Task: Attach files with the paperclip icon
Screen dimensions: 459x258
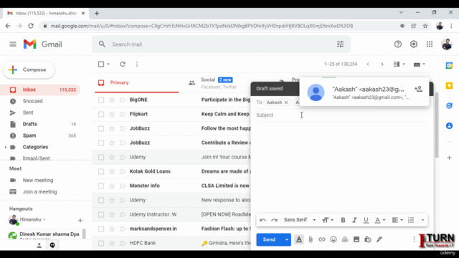Action: point(311,239)
